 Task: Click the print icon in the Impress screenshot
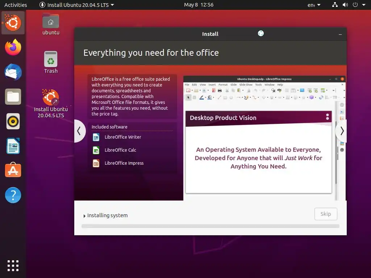220,90
